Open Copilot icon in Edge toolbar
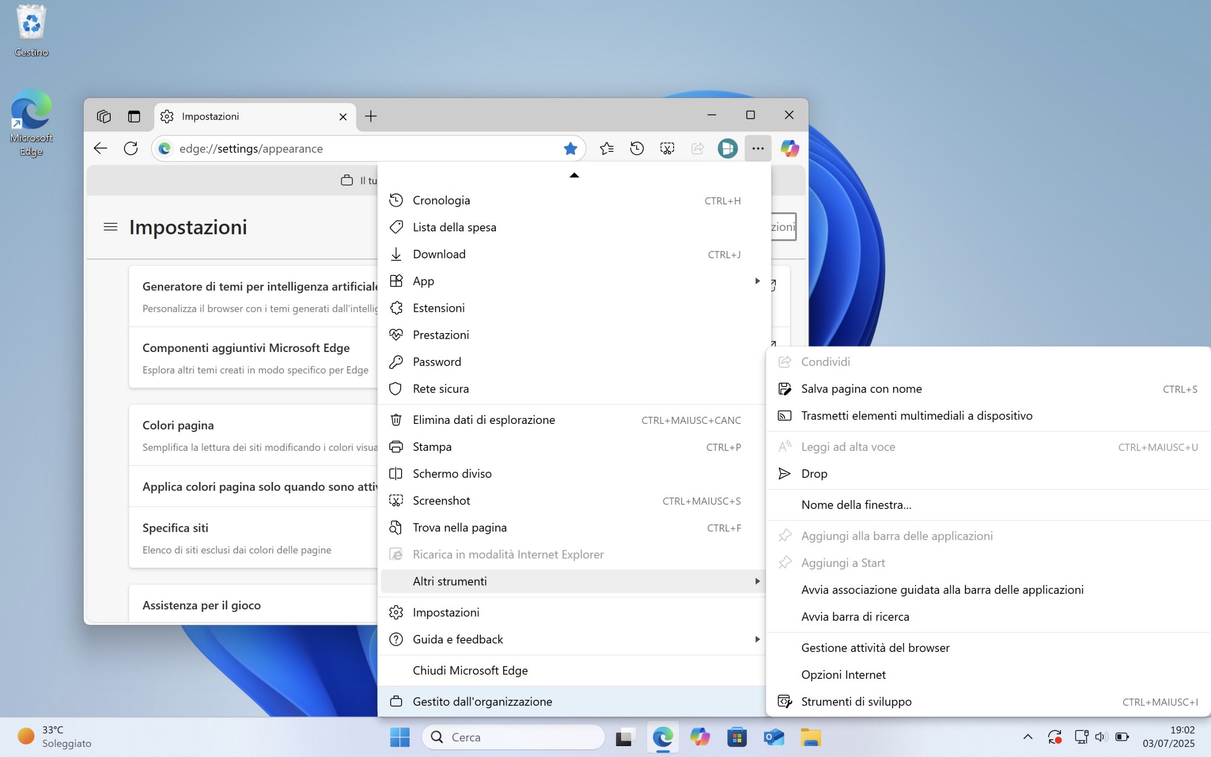The height and width of the screenshot is (757, 1211). pos(790,148)
